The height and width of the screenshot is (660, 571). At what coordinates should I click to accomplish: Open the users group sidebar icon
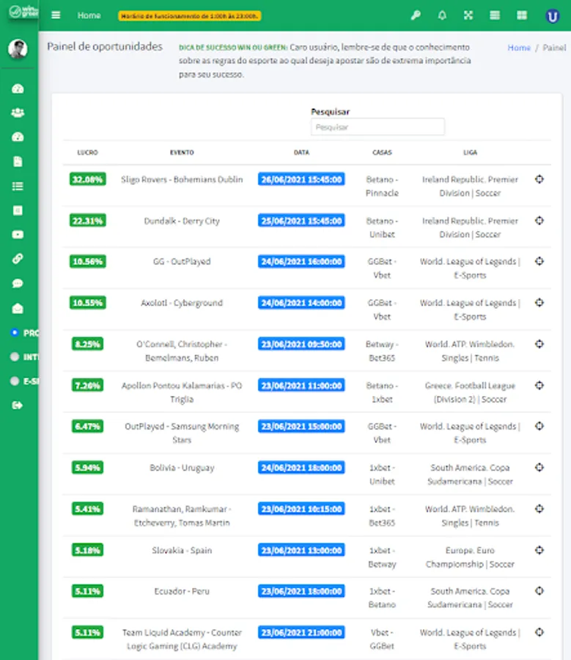coord(18,113)
